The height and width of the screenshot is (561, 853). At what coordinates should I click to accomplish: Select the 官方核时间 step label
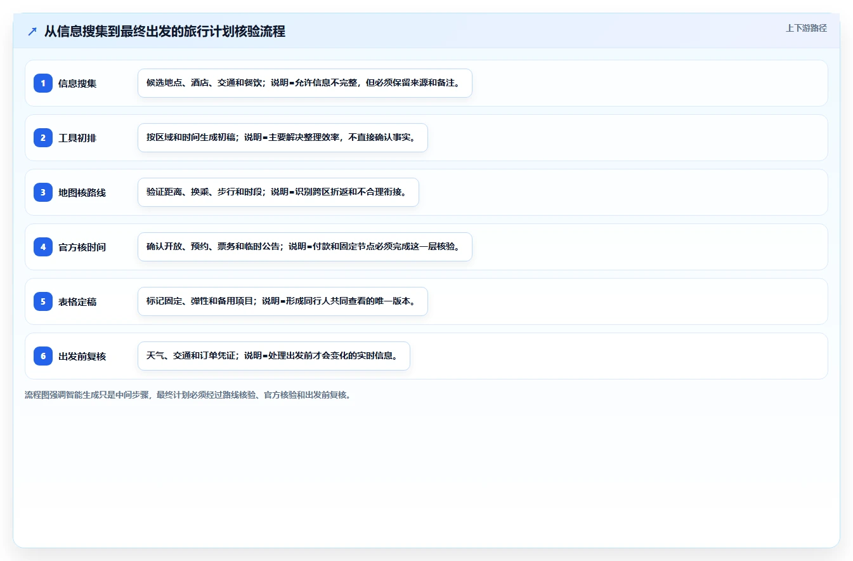[82, 247]
